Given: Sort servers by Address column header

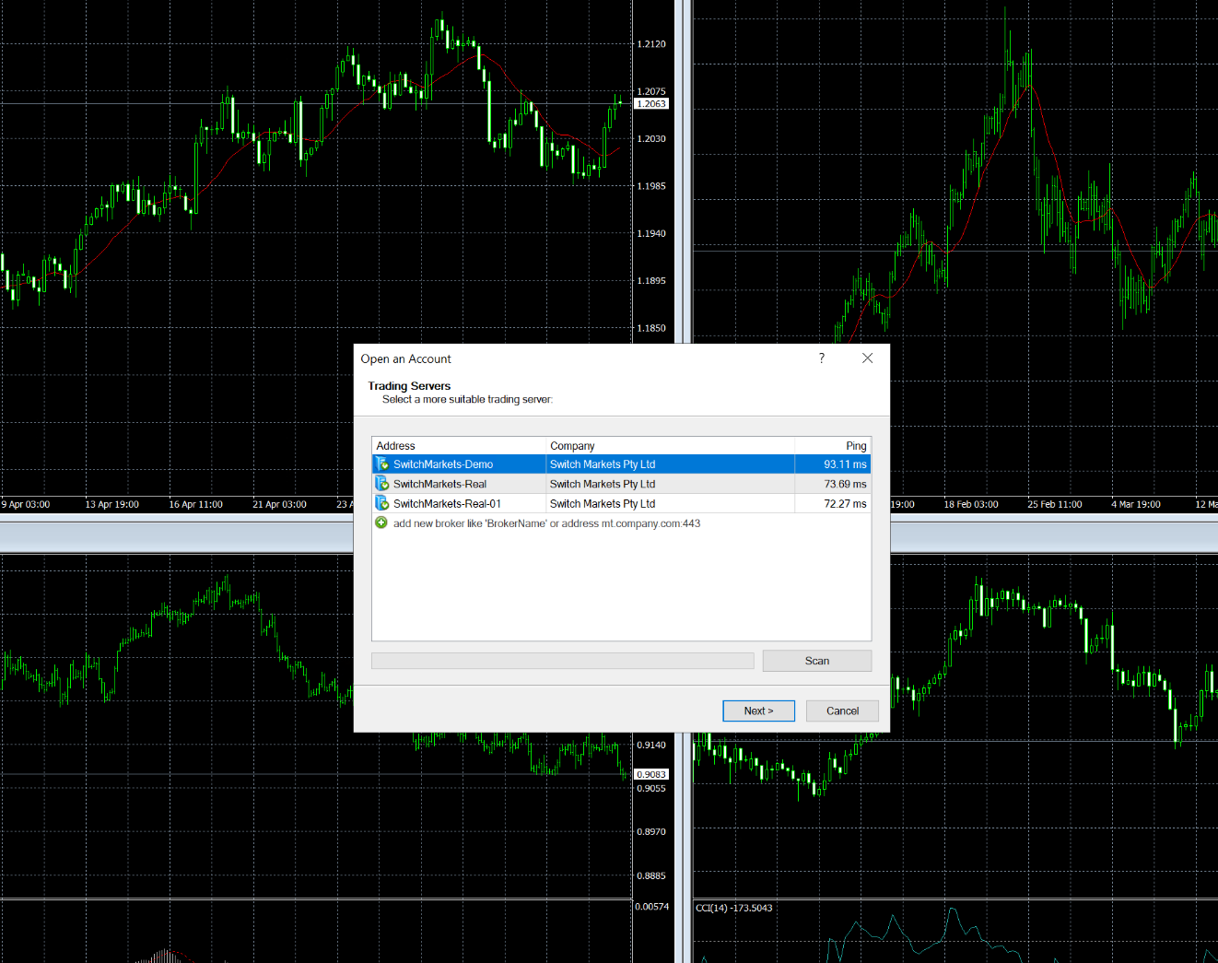Looking at the screenshot, I should coord(458,446).
